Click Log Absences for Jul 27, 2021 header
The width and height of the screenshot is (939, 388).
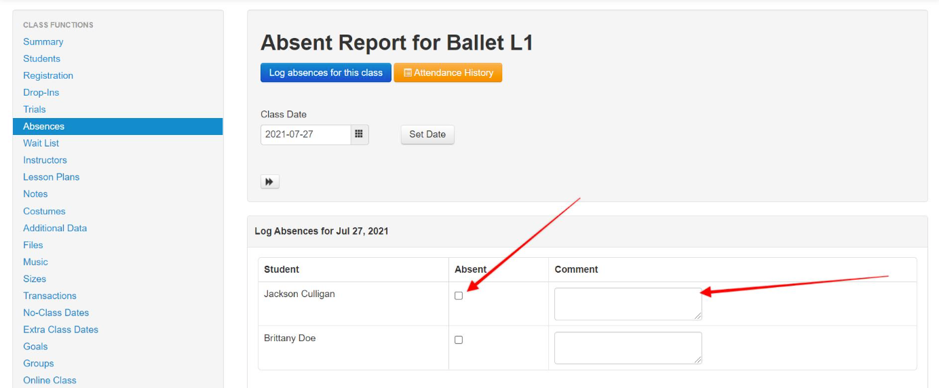pos(322,231)
